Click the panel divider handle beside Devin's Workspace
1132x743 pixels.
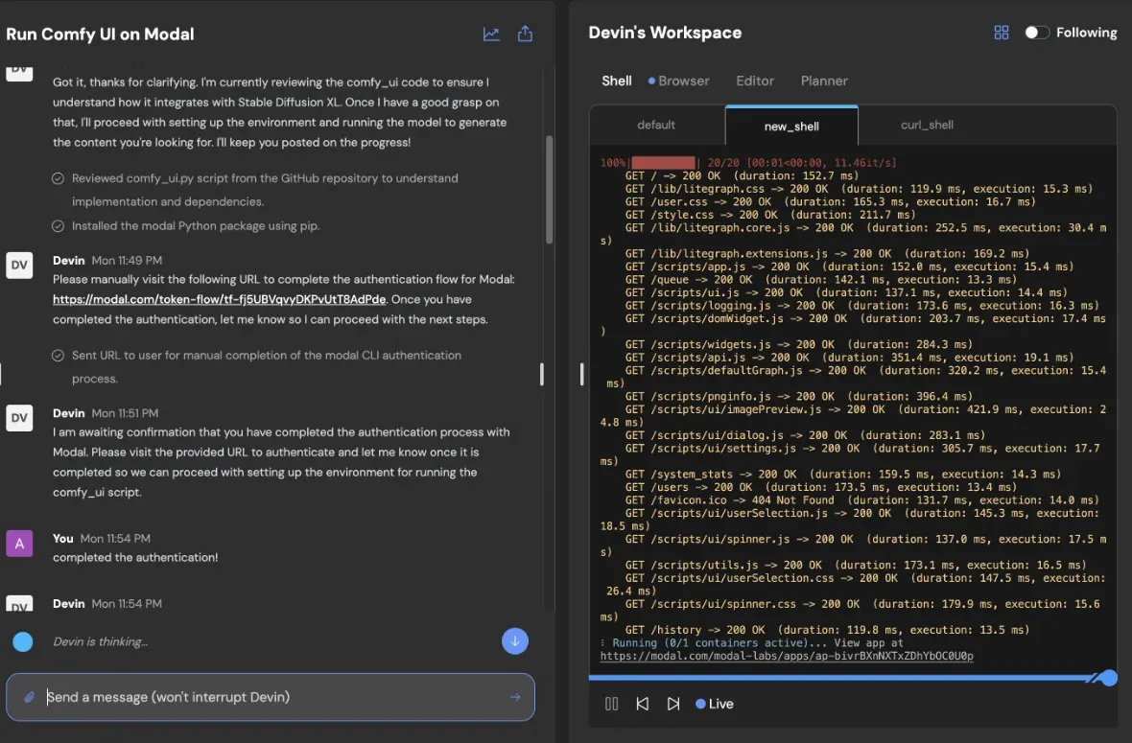pos(582,374)
